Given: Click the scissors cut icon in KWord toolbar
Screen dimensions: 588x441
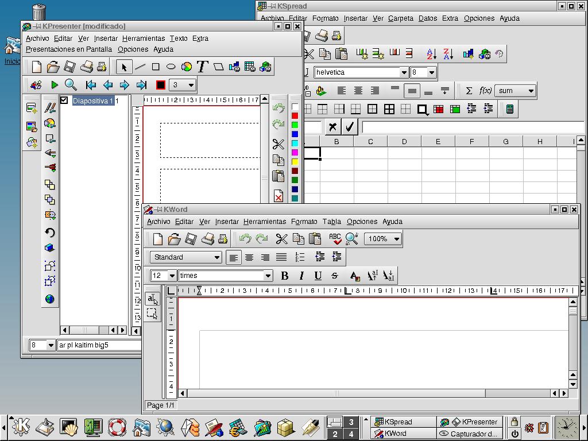Looking at the screenshot, I should click(x=281, y=239).
